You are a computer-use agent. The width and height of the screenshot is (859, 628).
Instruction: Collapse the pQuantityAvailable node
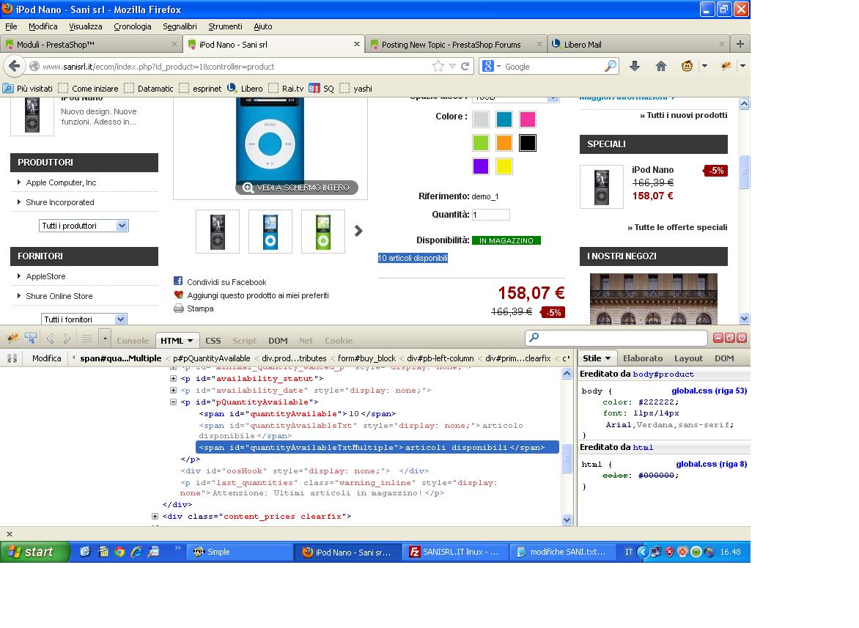coord(173,402)
